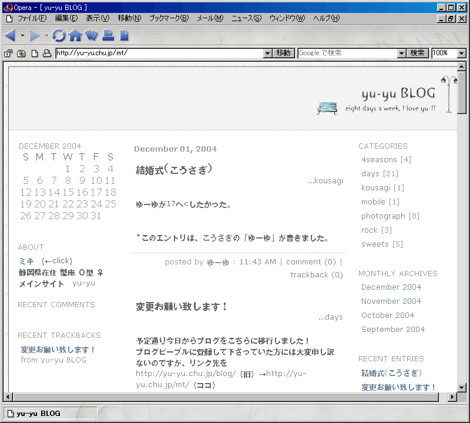Click the new page document icon in main toolbar
470x423 pixels.
coord(124,35)
